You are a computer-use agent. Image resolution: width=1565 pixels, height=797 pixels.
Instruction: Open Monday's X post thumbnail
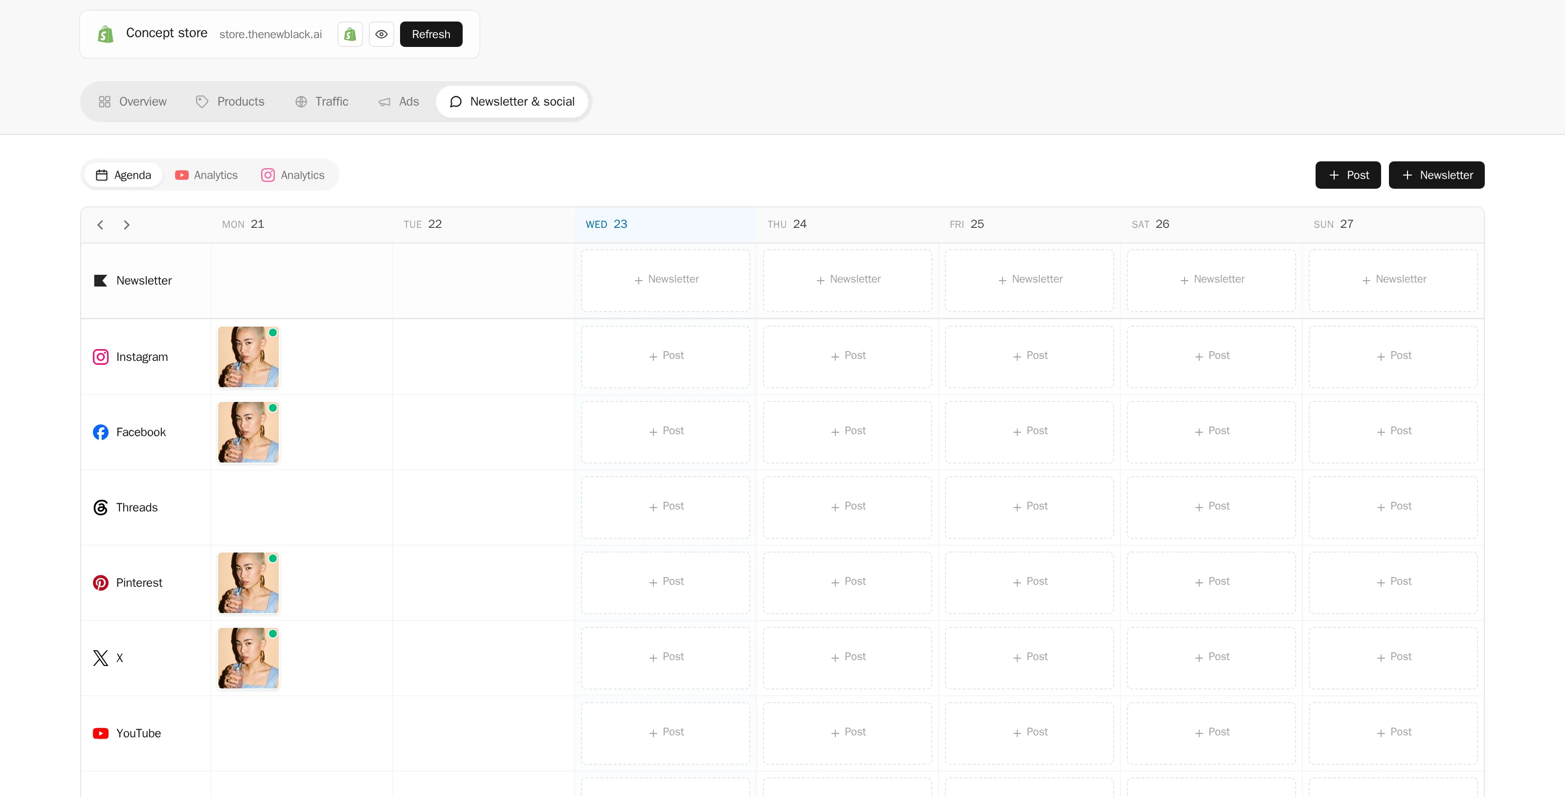click(248, 658)
